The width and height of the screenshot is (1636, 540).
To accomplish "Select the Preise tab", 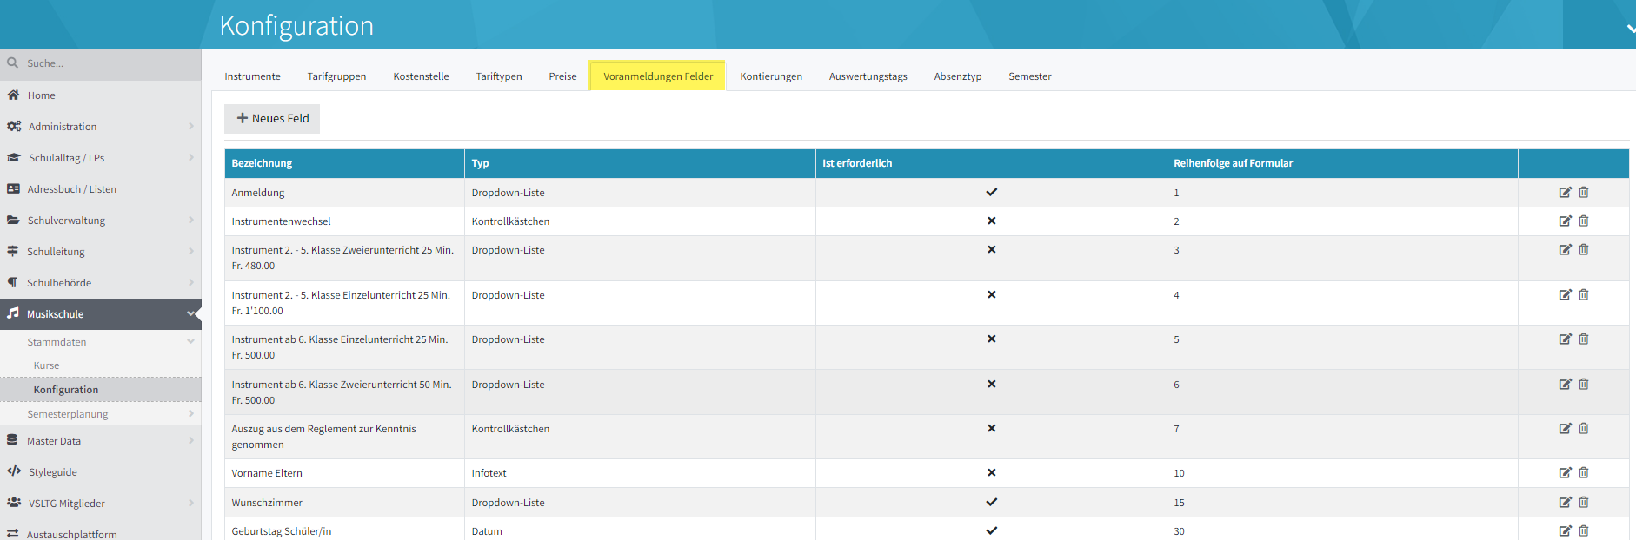I will (x=562, y=76).
